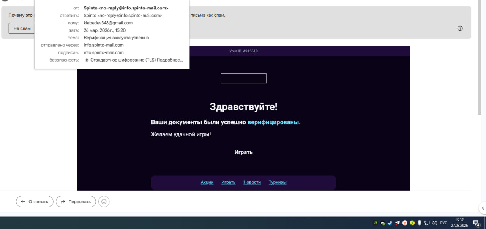Viewport: 486px width, 229px height.
Task: Click the microphone tray icon
Action: point(420,223)
